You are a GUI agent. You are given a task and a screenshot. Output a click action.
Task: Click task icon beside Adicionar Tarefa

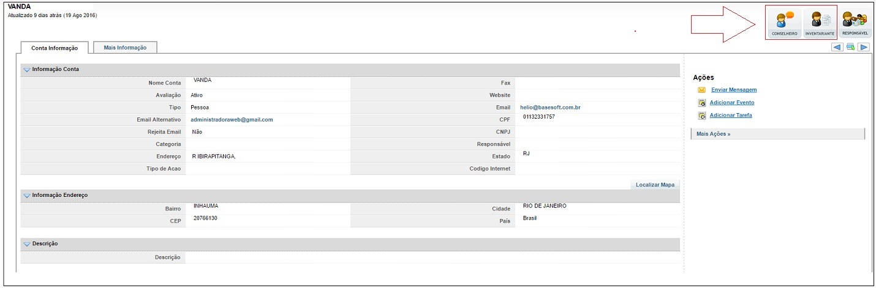pos(702,116)
